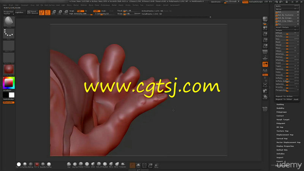304x171 pixels.
Task: Toggle the orange XYZ rotation button
Action: [265, 75]
